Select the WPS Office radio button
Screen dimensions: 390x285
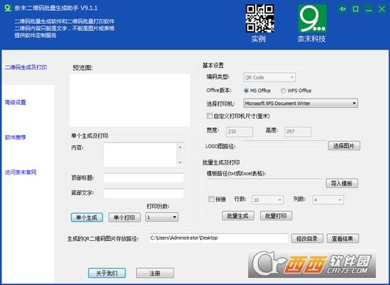[x=283, y=91]
